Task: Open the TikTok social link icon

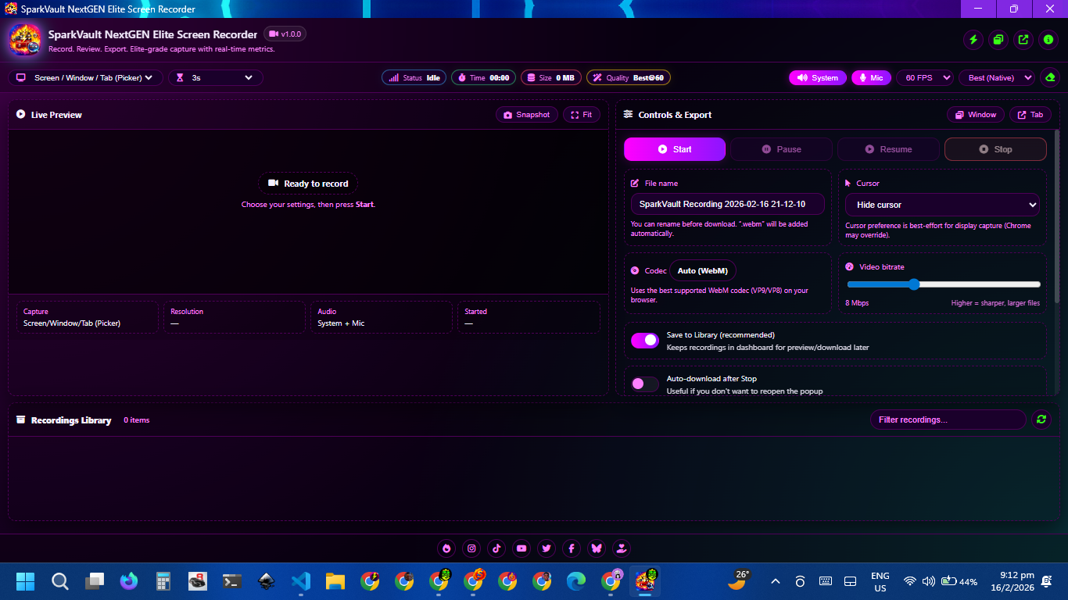Action: 496,548
